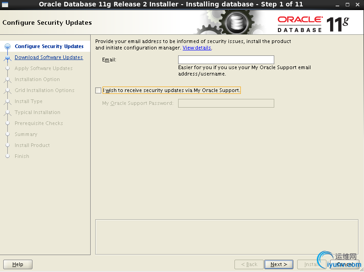
Task: Open the View details link
Action: pos(197,48)
